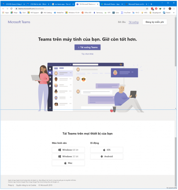Image resolution: width=178 pixels, height=190 pixels.
Task: Open the Subs bookmark
Action: coord(116,12)
